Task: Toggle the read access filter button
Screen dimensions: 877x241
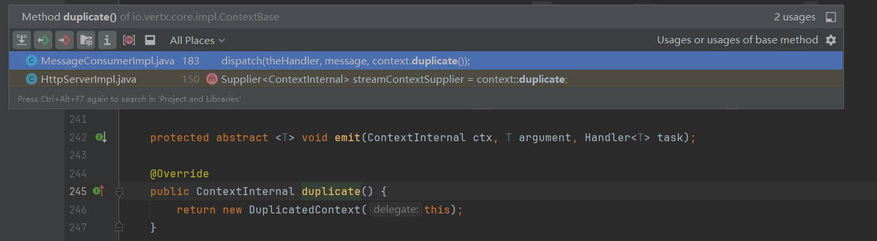Action: point(43,40)
